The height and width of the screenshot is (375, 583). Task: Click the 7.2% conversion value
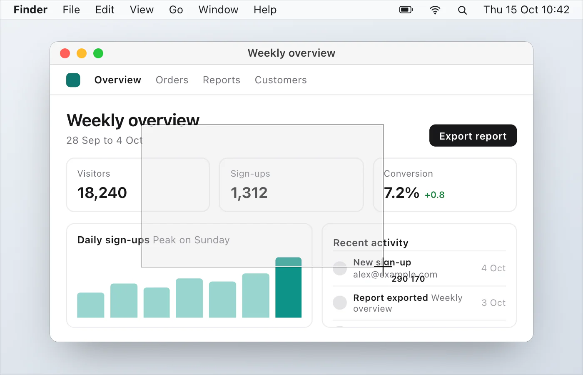point(401,193)
